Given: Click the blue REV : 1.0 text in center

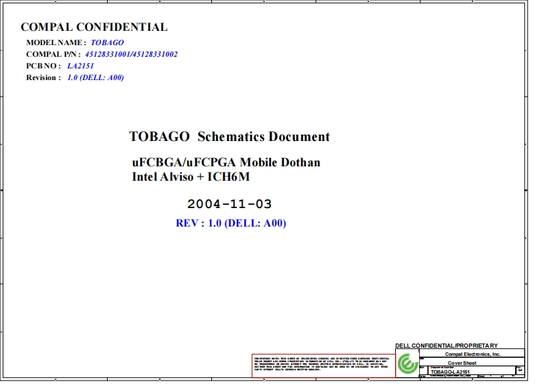Looking at the screenshot, I should tap(230, 223).
